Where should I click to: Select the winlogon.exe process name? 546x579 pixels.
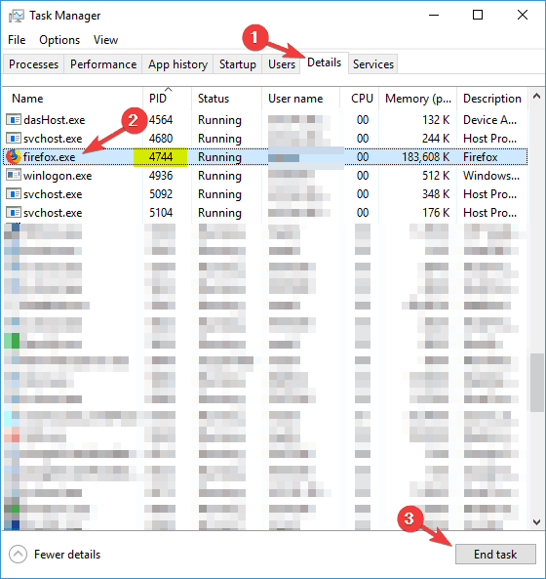point(58,176)
